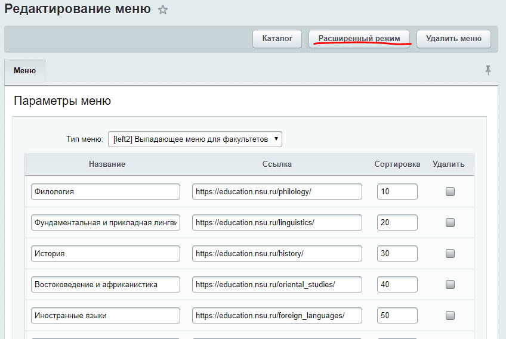Open the Каталог button
The width and height of the screenshot is (506, 339).
coord(277,39)
